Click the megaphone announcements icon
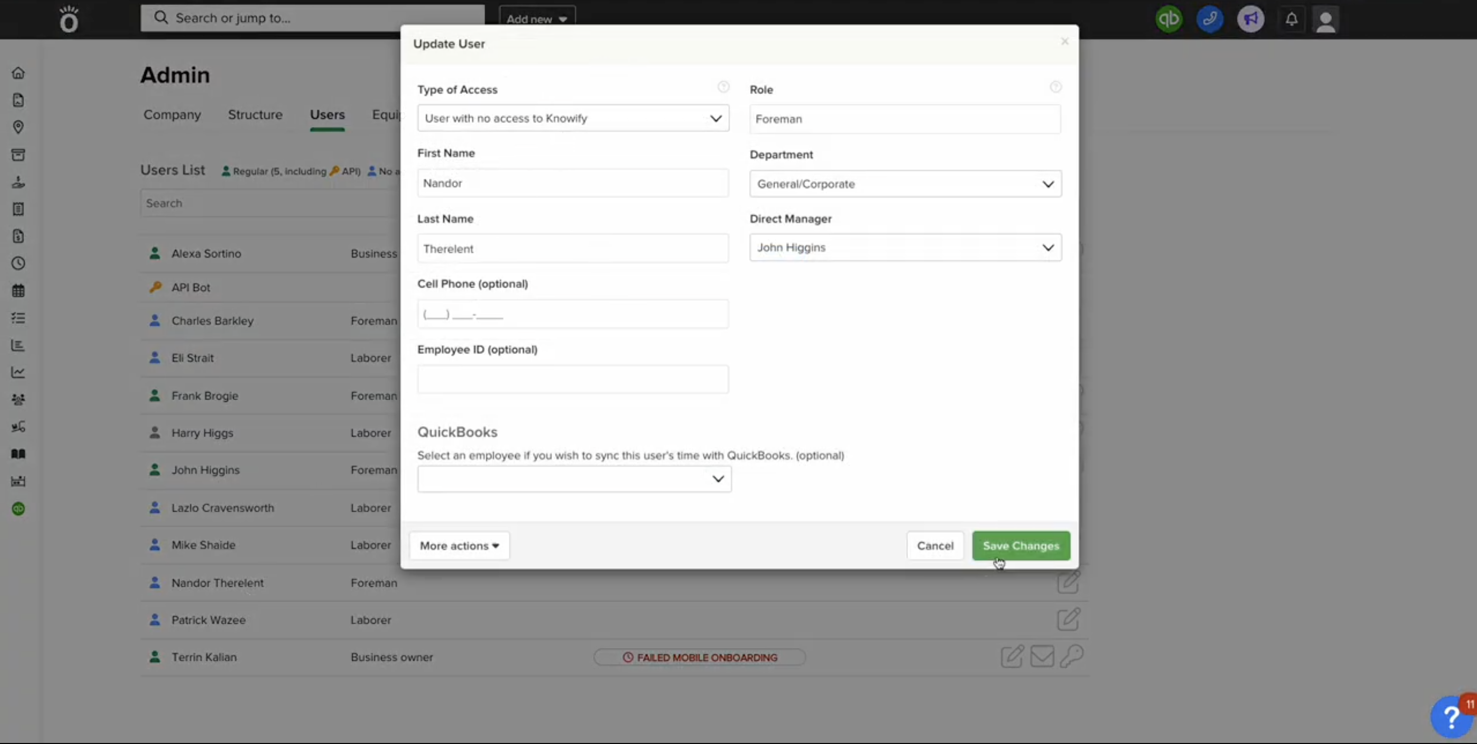The height and width of the screenshot is (744, 1477). tap(1250, 20)
